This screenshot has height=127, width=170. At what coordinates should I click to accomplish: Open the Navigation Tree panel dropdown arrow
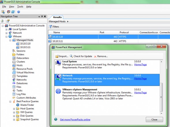pos(39,17)
